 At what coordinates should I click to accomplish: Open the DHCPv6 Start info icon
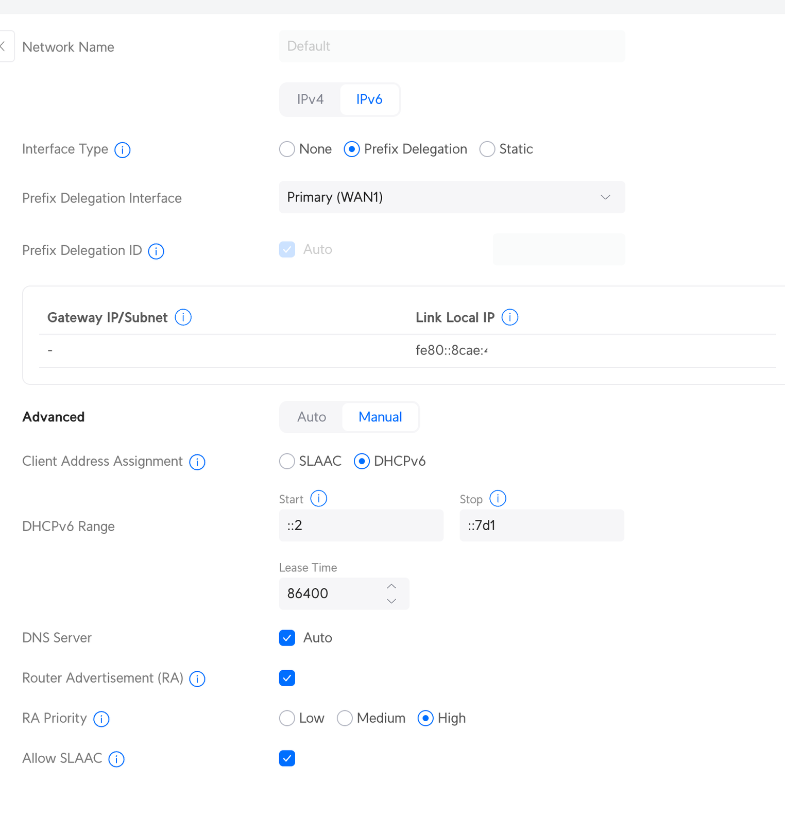(318, 499)
